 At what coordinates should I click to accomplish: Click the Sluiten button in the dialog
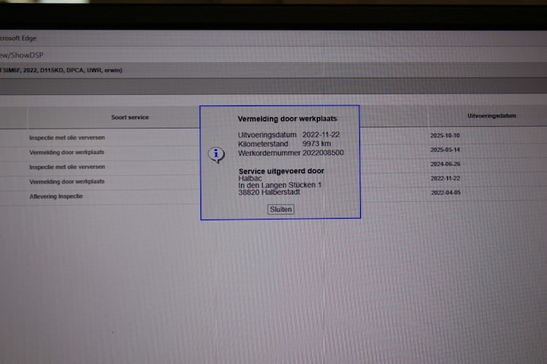(280, 209)
